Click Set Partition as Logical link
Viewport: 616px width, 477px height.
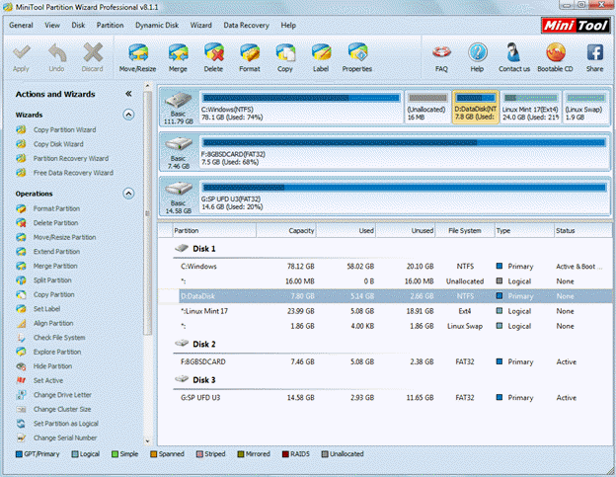coord(66,424)
